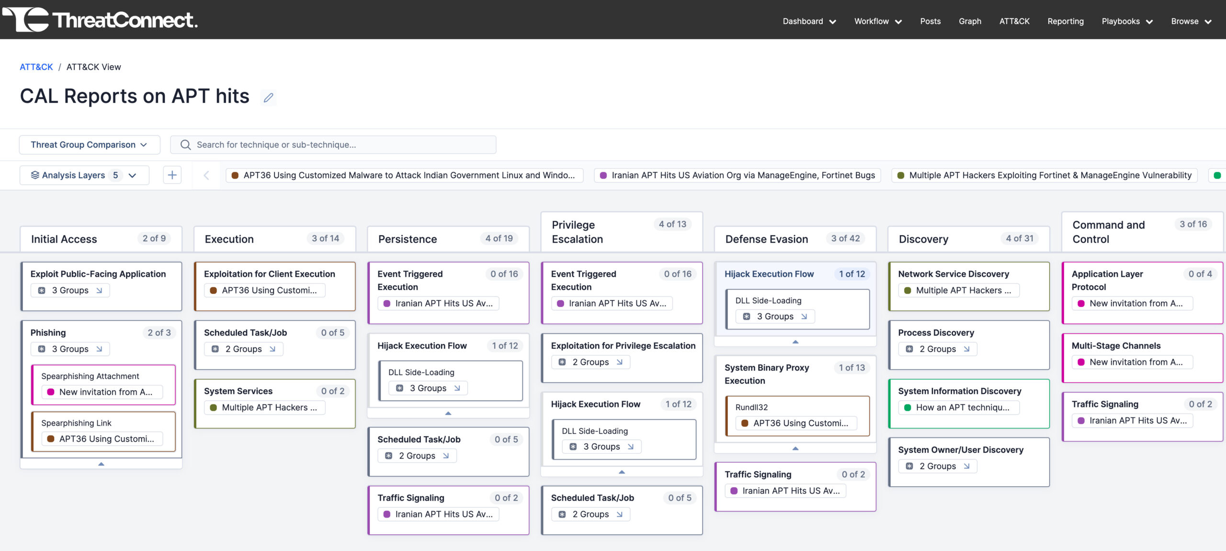Click groups icon in Process Discovery chip

click(x=909, y=349)
